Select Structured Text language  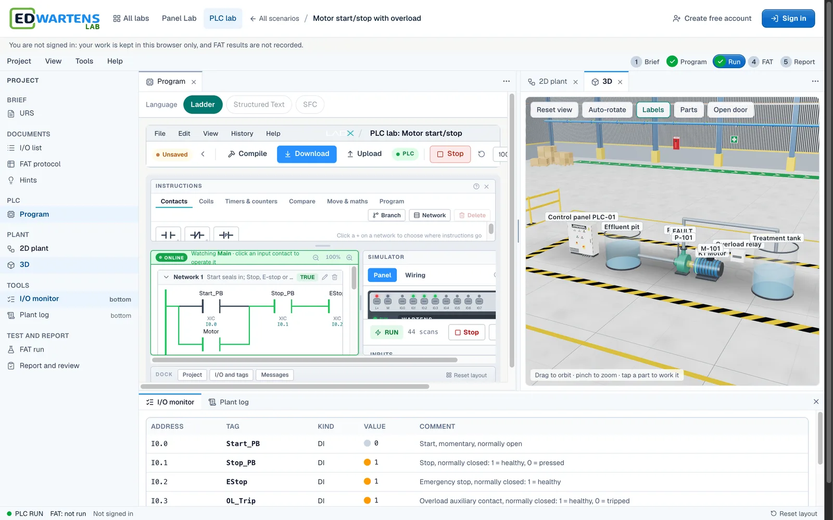[259, 105]
